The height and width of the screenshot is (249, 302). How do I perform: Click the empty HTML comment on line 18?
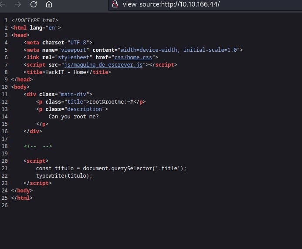point(38,146)
